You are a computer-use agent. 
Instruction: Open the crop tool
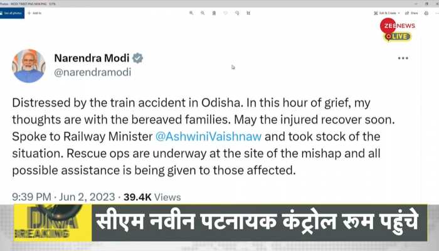[248, 13]
